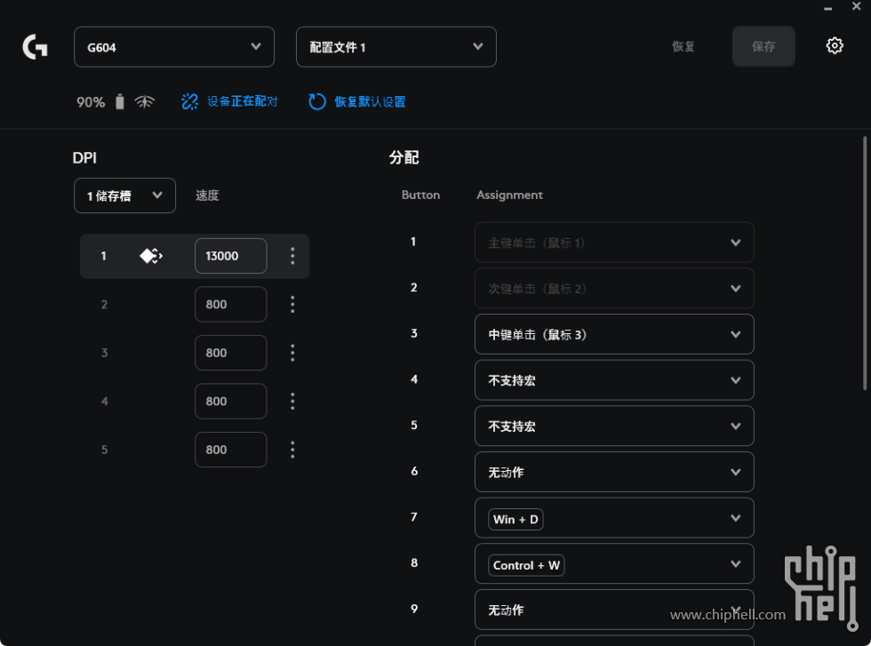Image resolution: width=871 pixels, height=646 pixels.
Task: Click the wireless signal icon
Action: pos(144,101)
